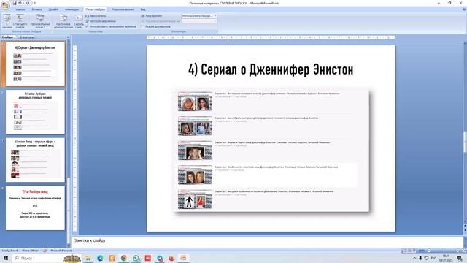Select the Jennifer Aniston series slide thumbnail
Viewport: 467px width, 263px height.
pyautogui.click(x=35, y=64)
